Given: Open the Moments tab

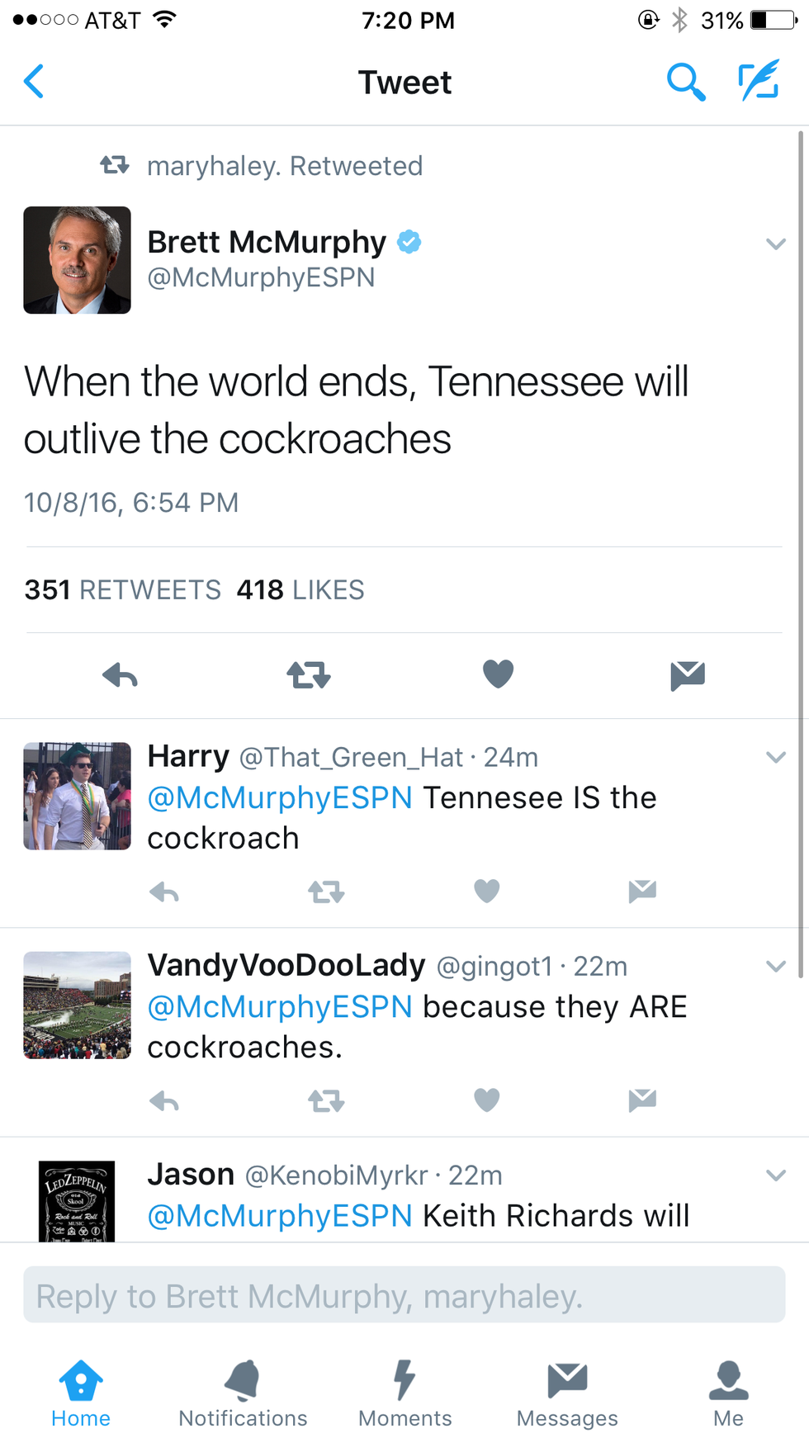Looking at the screenshot, I should pyautogui.click(x=404, y=1393).
